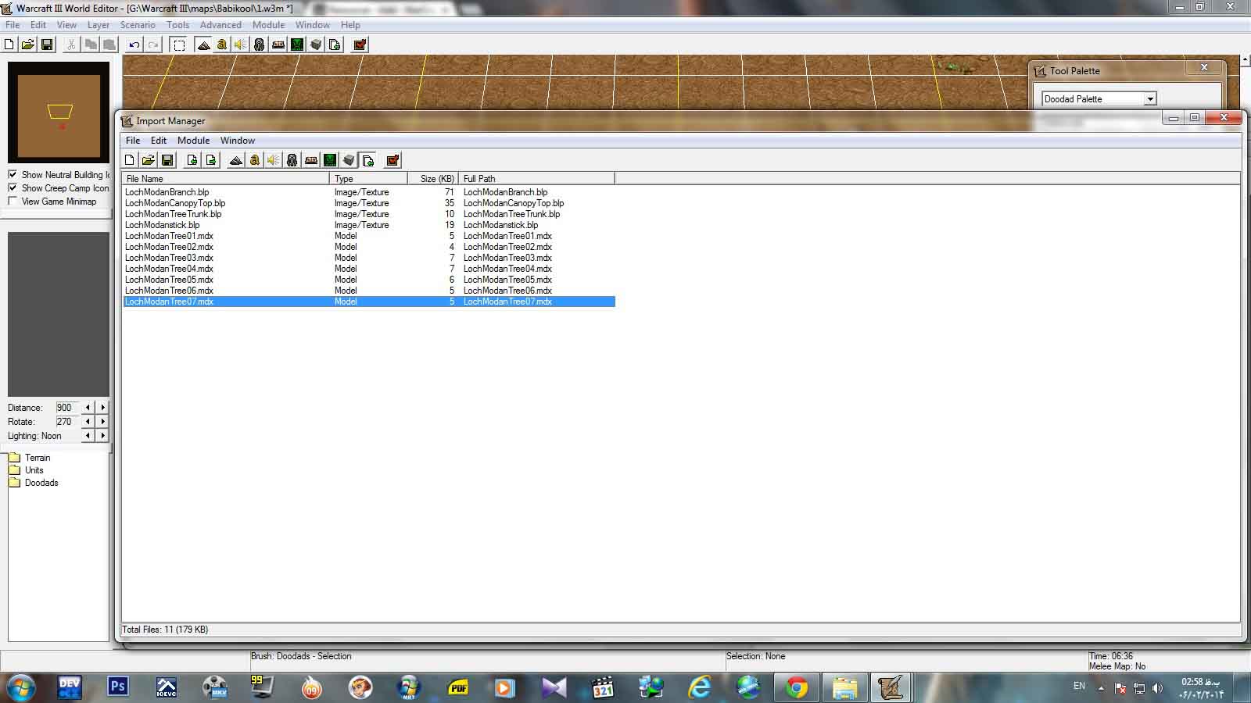Sort list by Type column header

click(x=369, y=179)
